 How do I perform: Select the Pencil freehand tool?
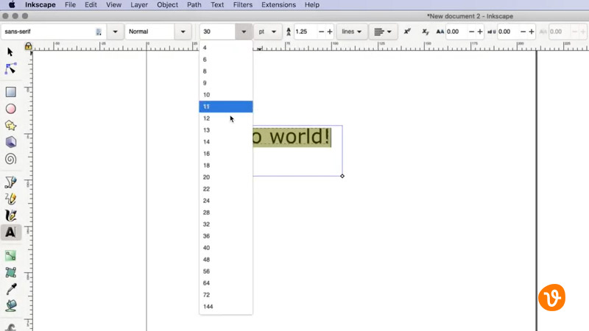[x=10, y=199]
